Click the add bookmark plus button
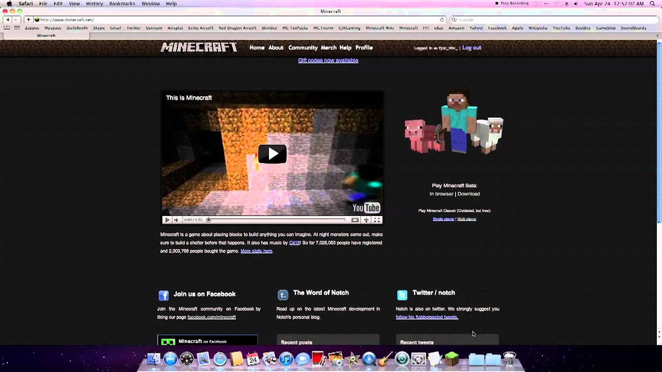Screen dimensions: 662x372 (x=28, y=20)
